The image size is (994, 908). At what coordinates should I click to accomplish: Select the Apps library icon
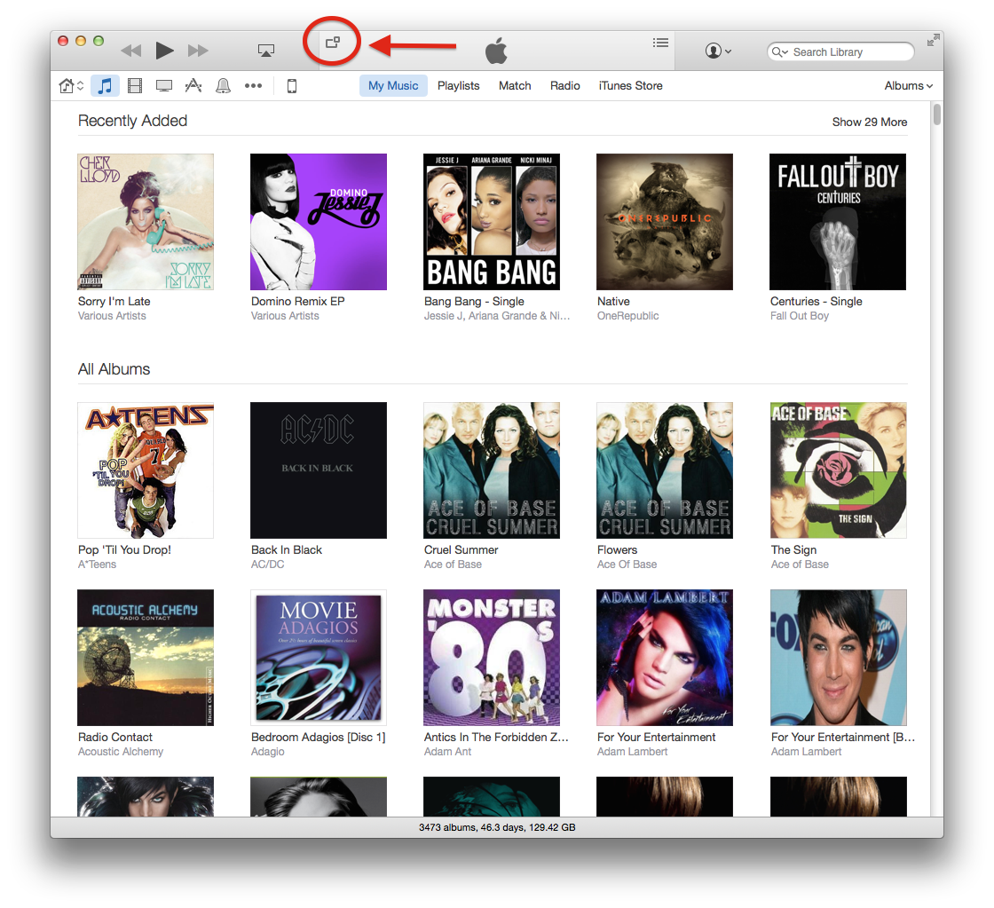pyautogui.click(x=193, y=85)
